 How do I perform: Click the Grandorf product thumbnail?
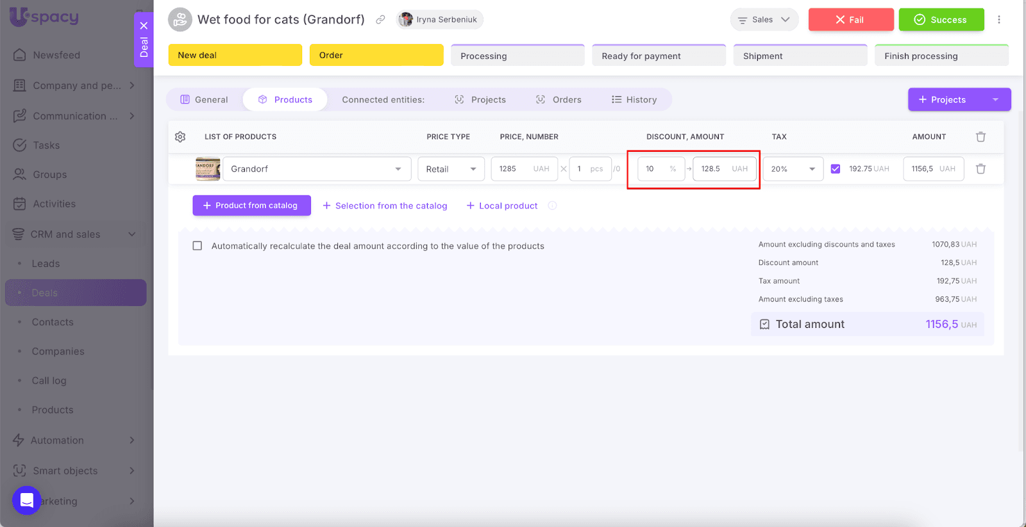click(x=208, y=169)
